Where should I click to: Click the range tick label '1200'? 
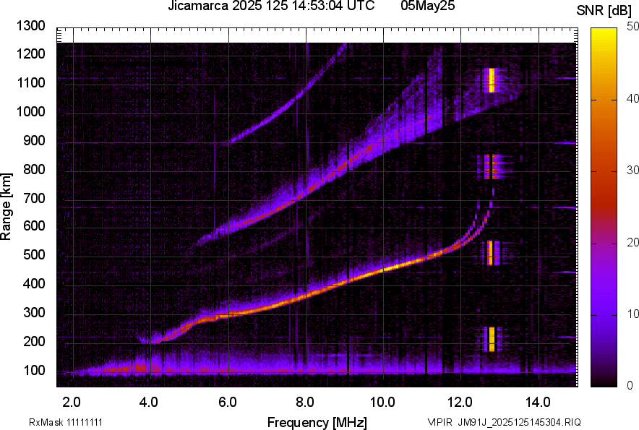pos(30,53)
